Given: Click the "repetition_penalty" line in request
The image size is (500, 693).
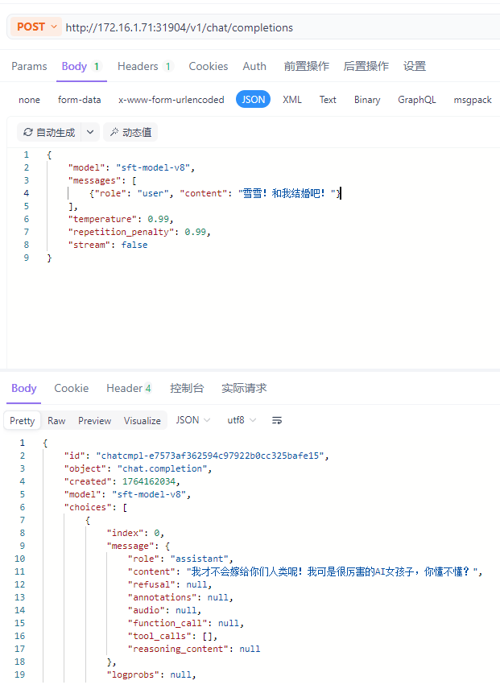Looking at the screenshot, I should 139,232.
